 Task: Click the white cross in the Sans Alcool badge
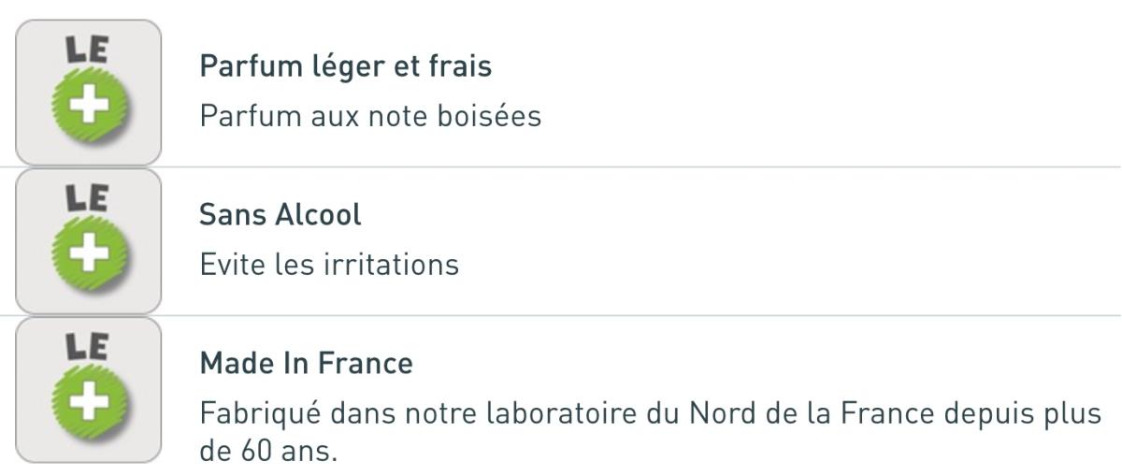tap(88, 255)
